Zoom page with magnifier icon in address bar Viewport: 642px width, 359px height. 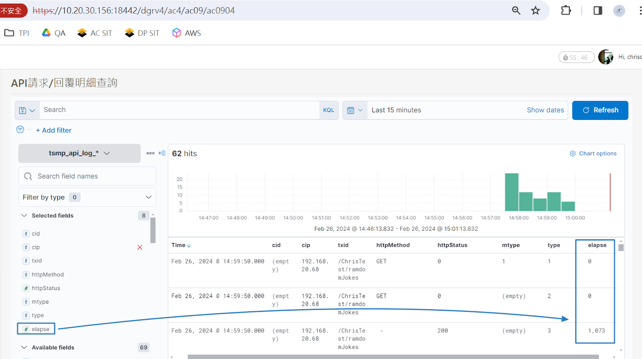(516, 10)
